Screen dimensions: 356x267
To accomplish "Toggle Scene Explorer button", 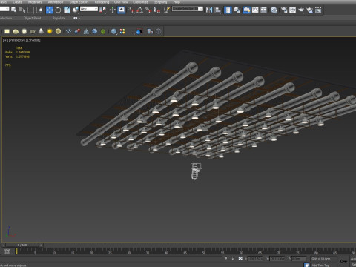I will coord(228,10).
